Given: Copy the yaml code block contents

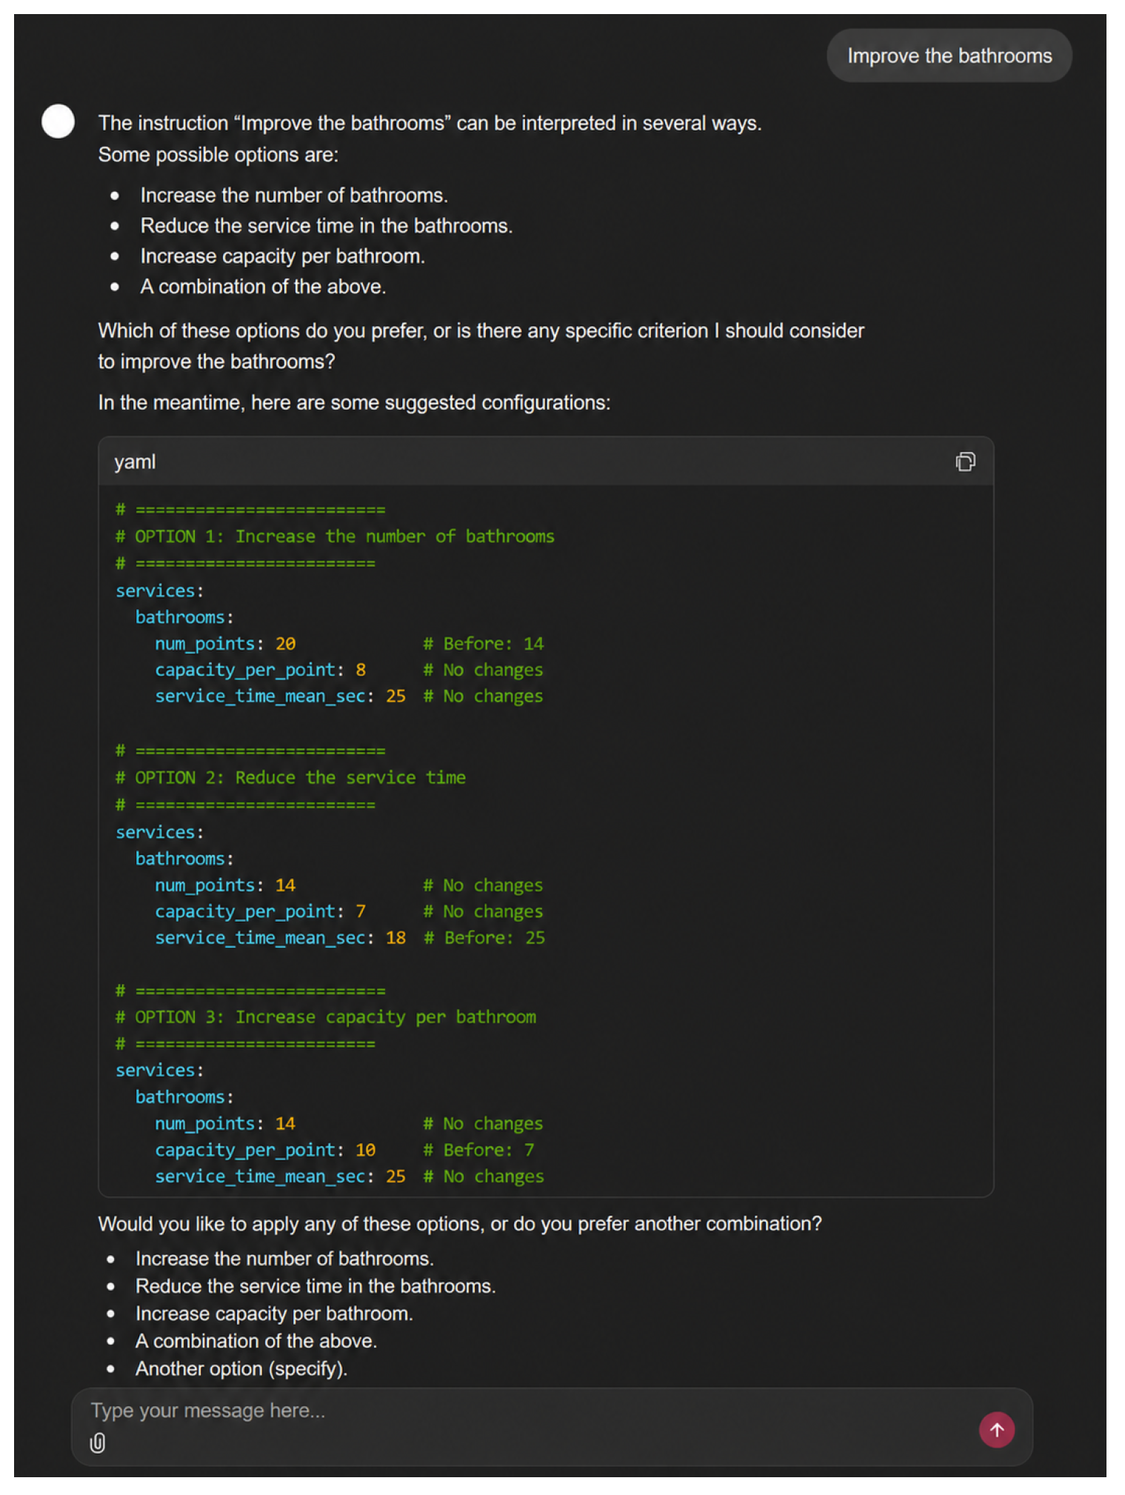Looking at the screenshot, I should point(964,462).
